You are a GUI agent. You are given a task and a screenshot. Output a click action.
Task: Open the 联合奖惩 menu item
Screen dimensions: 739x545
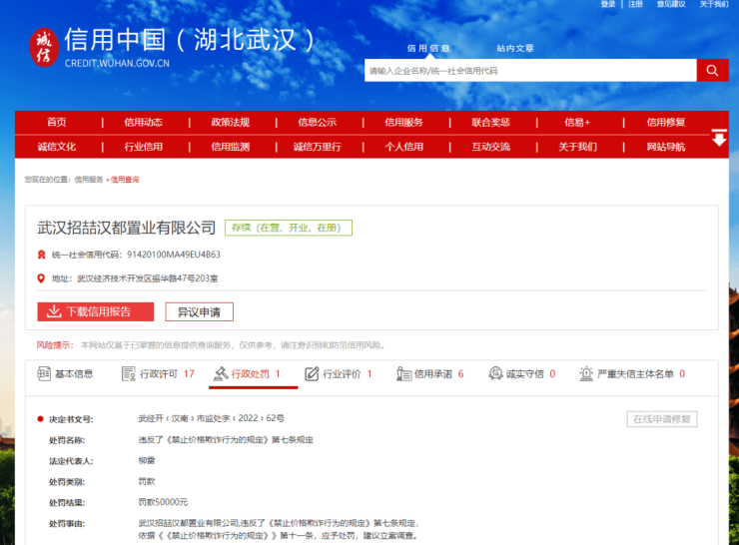point(490,122)
